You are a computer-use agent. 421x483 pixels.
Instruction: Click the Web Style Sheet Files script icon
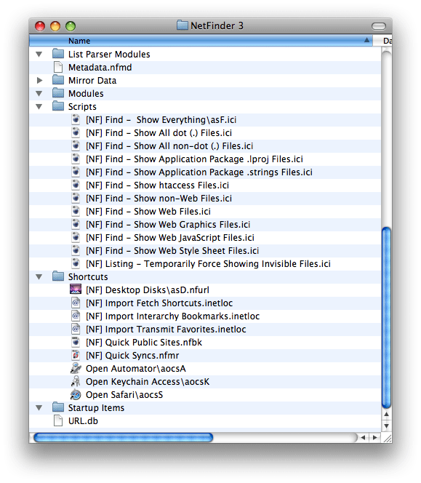76,250
